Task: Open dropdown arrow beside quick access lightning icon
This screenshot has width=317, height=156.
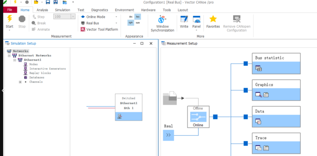Action: [x=21, y=2]
